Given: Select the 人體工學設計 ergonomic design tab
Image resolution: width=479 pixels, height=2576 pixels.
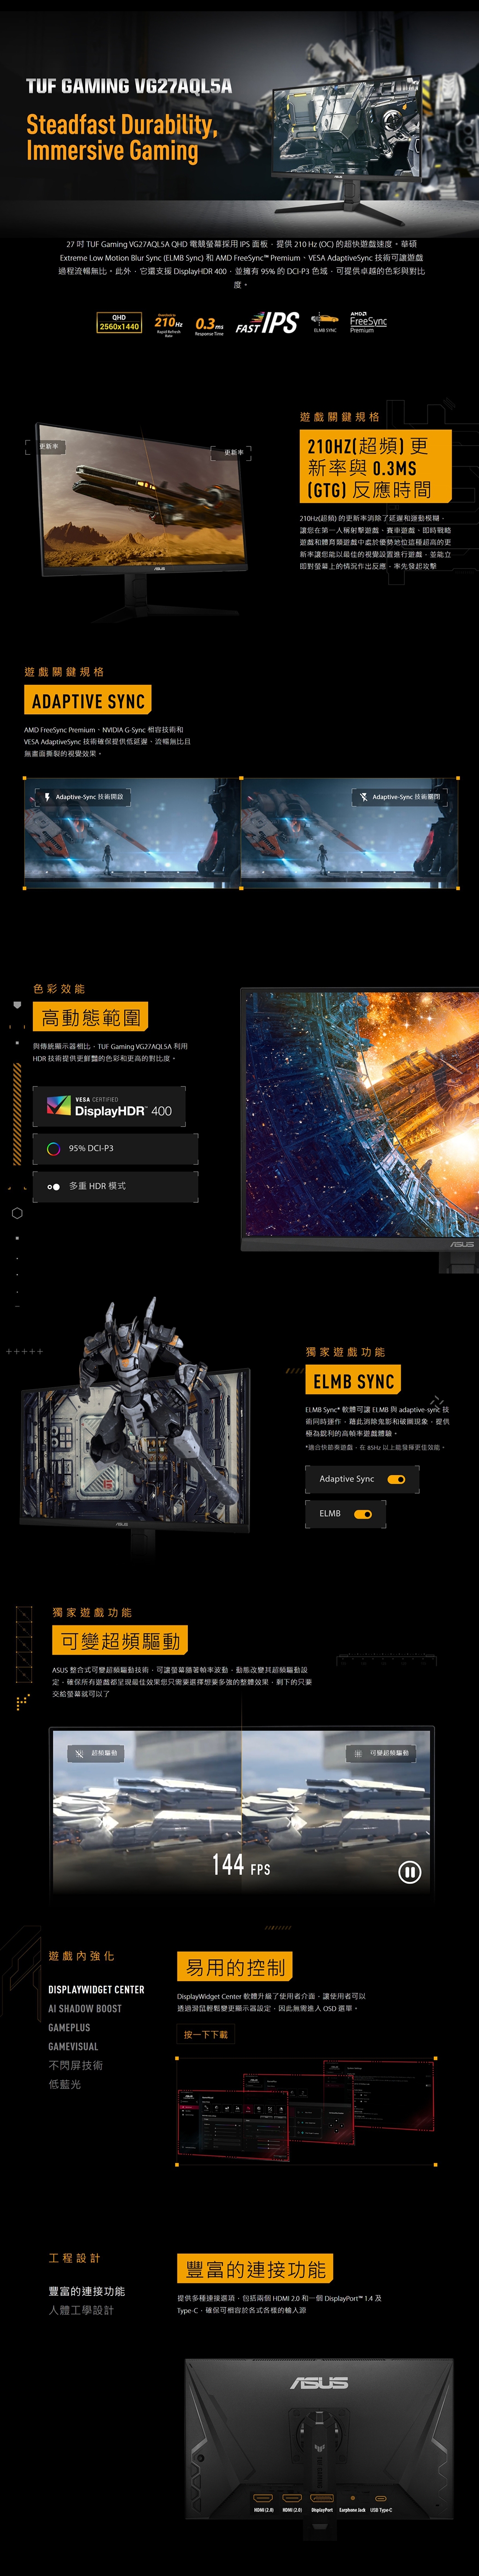Looking at the screenshot, I should click(81, 2310).
